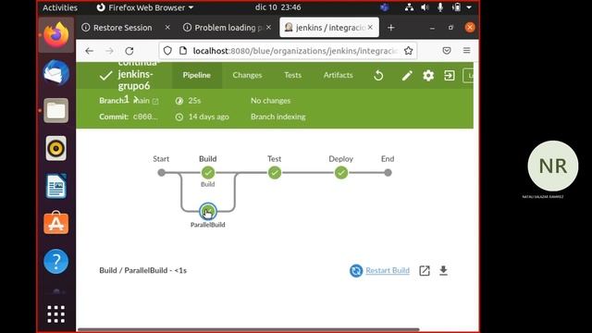
Task: Open the Firefox hamburger menu
Action: [x=466, y=51]
